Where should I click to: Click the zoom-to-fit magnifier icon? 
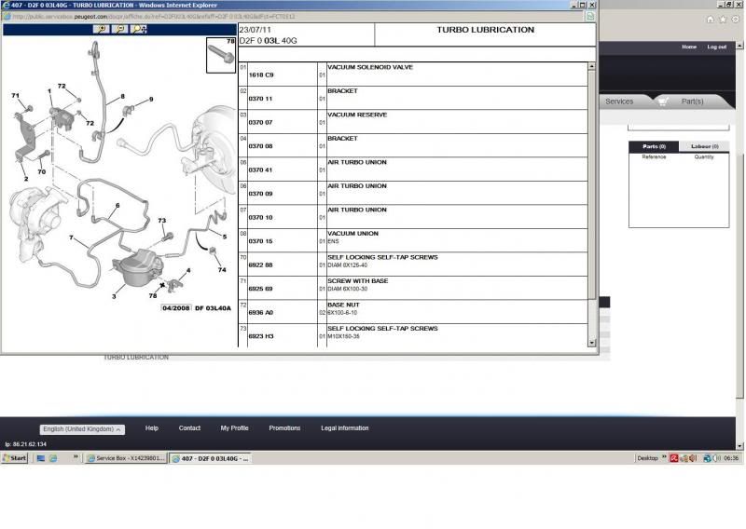138,29
